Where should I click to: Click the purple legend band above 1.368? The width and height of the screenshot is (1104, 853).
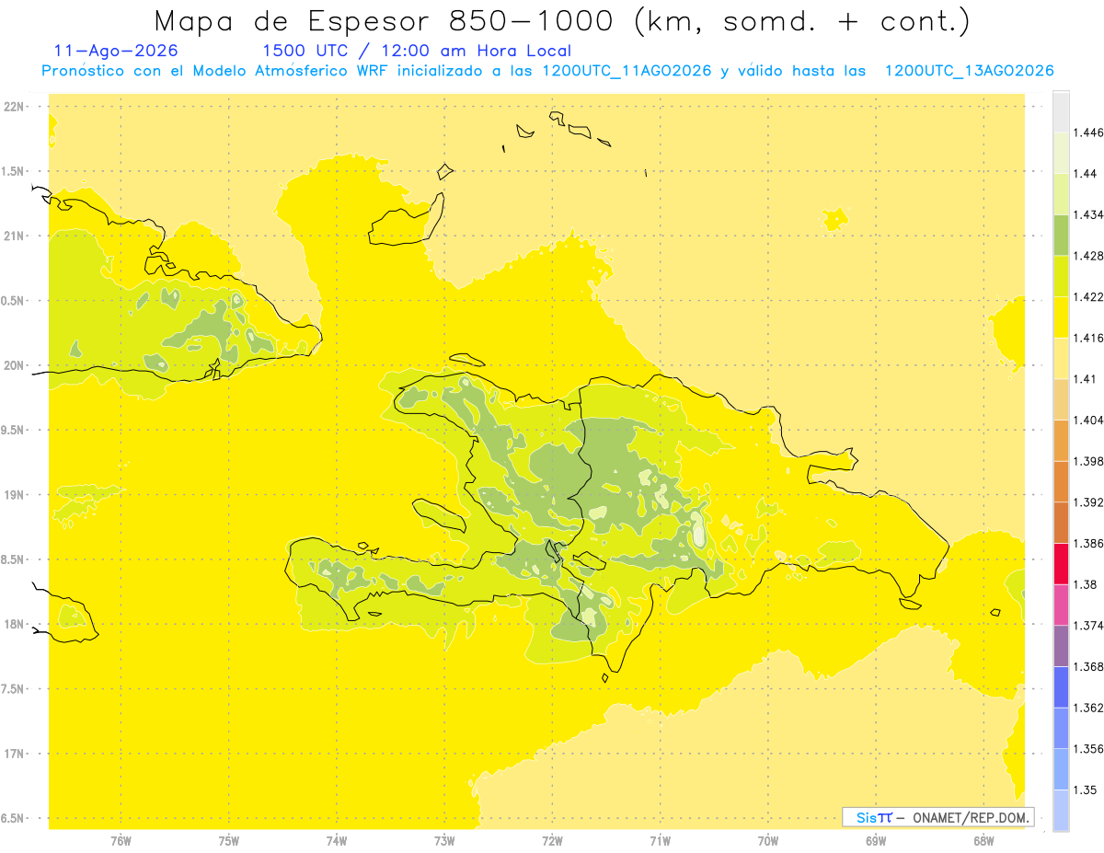[1061, 646]
